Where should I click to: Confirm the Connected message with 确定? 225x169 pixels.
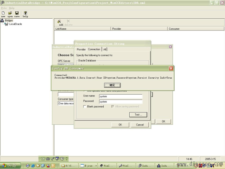(x=112, y=85)
